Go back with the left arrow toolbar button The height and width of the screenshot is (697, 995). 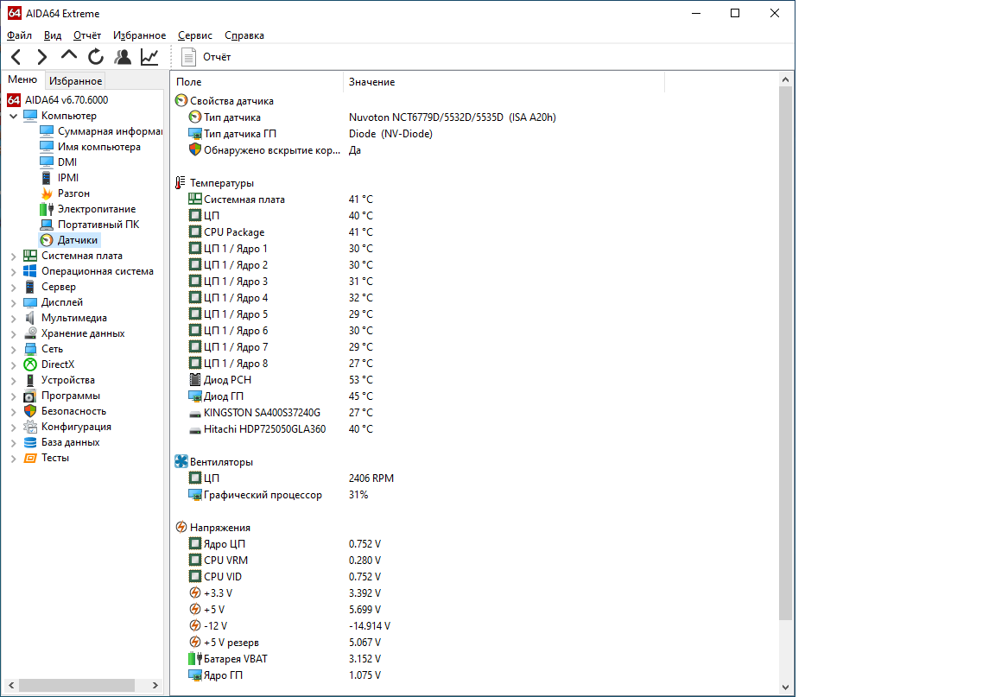pyautogui.click(x=16, y=57)
